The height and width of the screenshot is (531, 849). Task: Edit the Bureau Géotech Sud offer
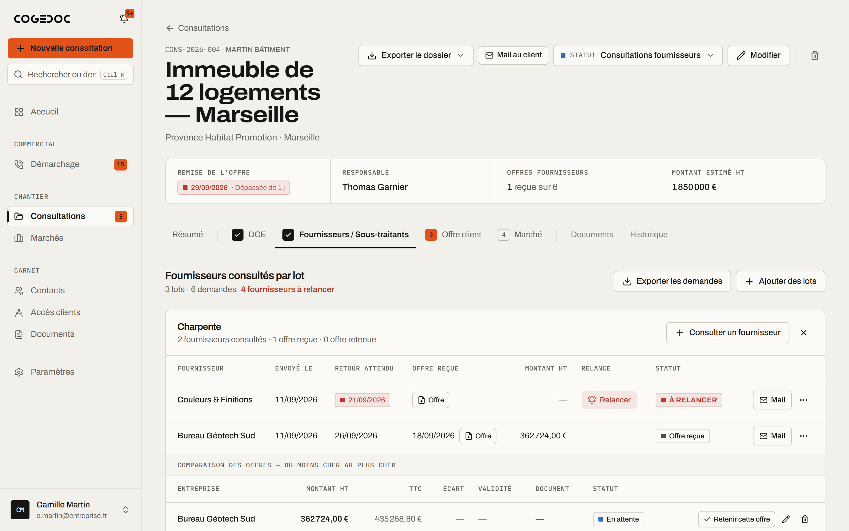pyautogui.click(x=786, y=519)
